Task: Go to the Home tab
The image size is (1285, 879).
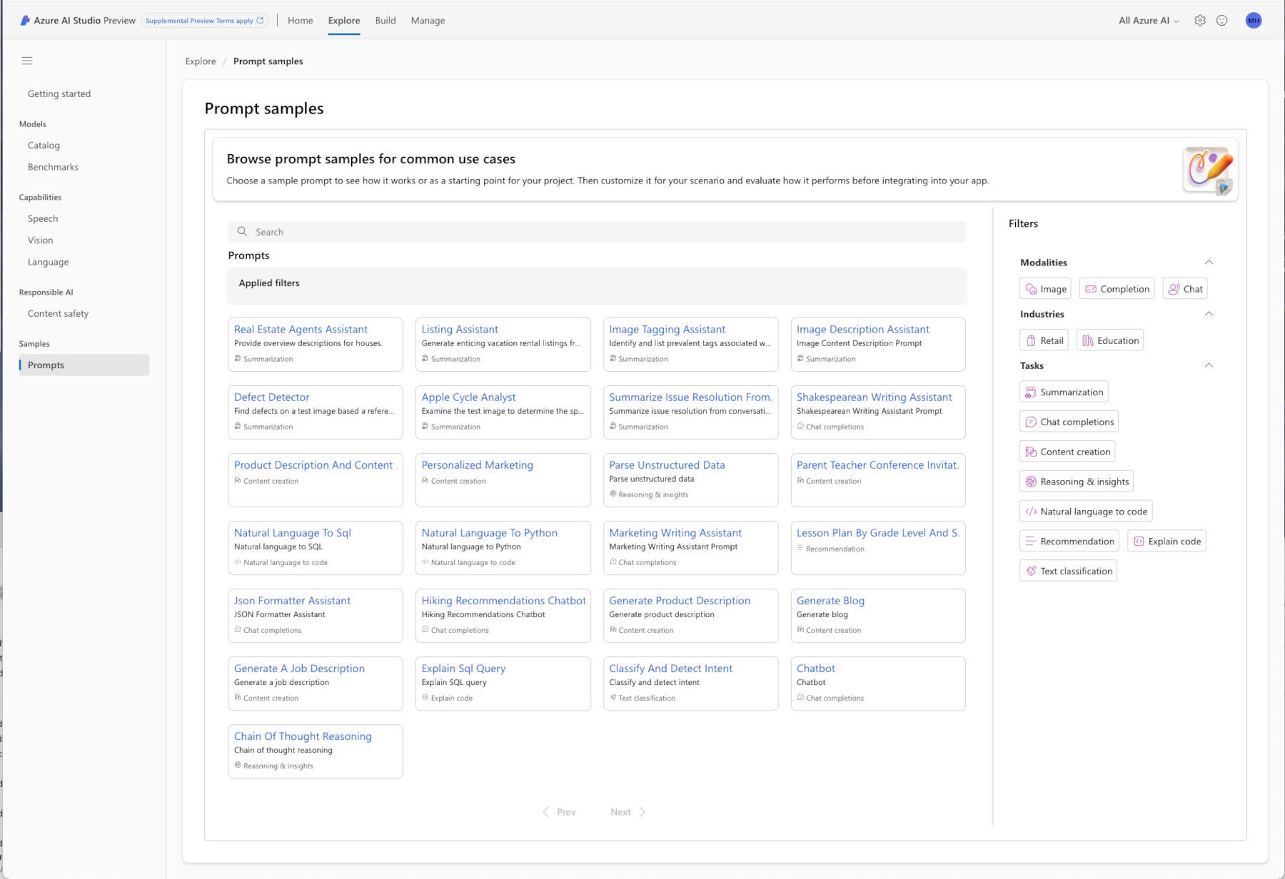Action: 301,21
